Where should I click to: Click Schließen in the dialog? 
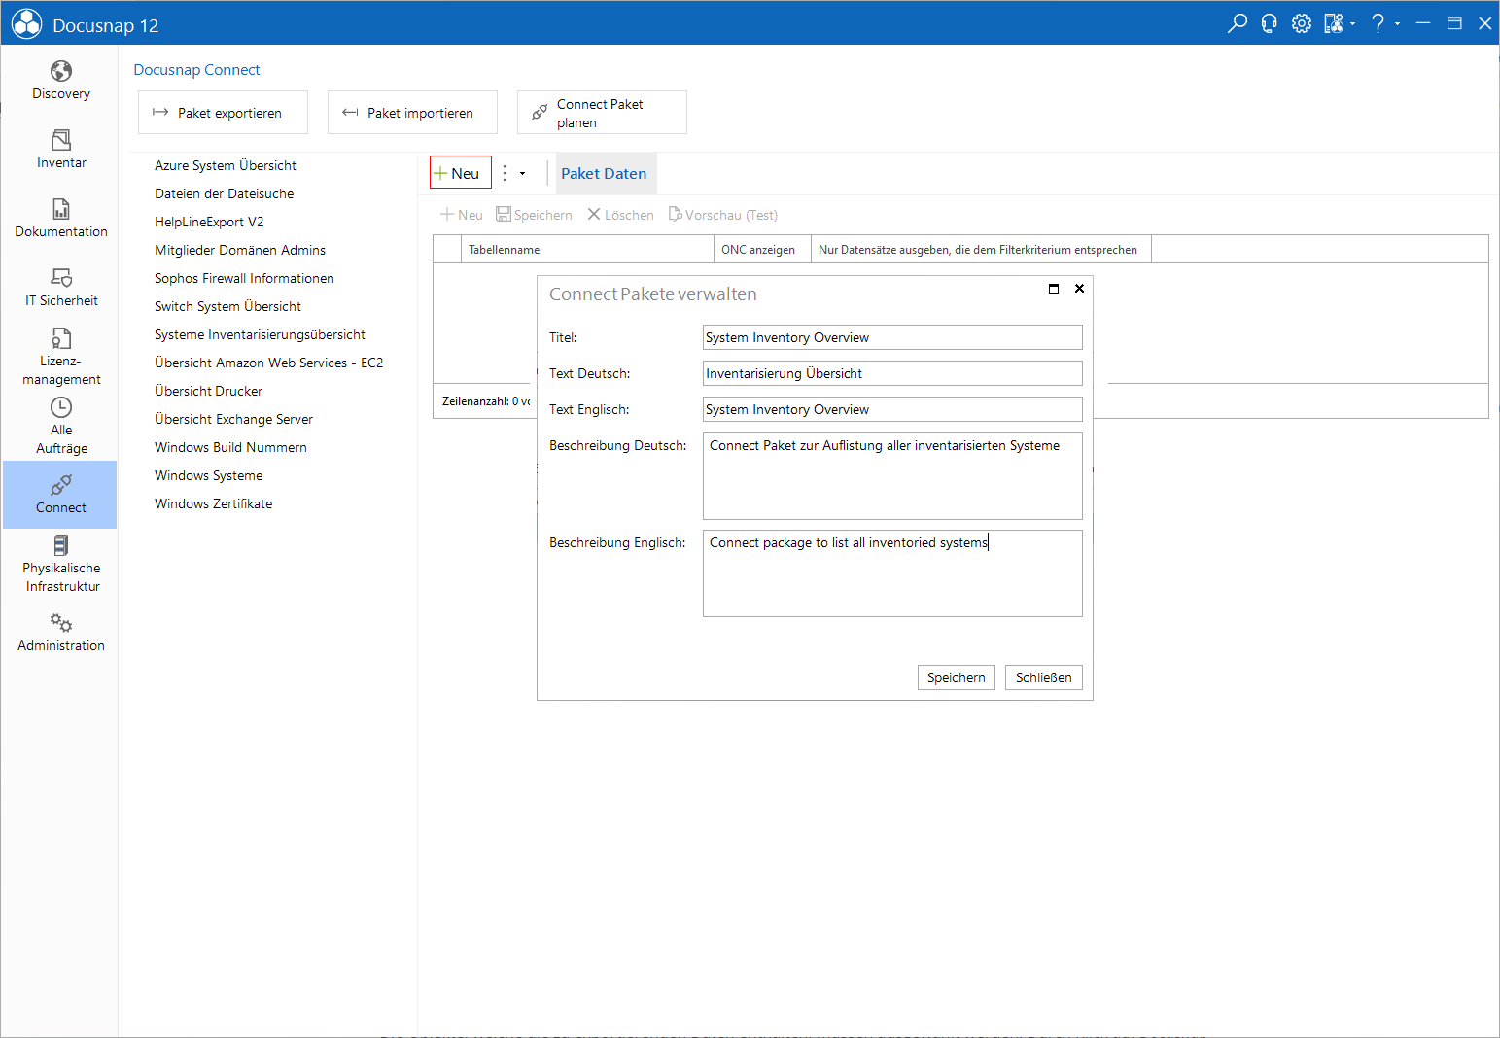pos(1044,677)
